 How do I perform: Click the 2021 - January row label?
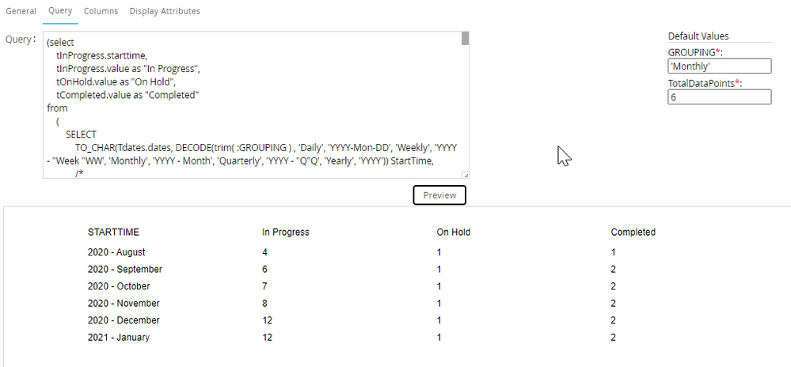point(119,338)
